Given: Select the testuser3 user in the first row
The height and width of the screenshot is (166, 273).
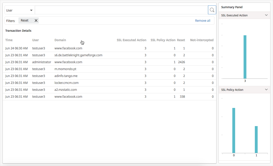Looking at the screenshot, I should 38,48.
